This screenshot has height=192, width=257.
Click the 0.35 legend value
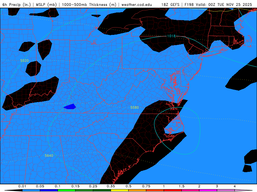click(111, 186)
